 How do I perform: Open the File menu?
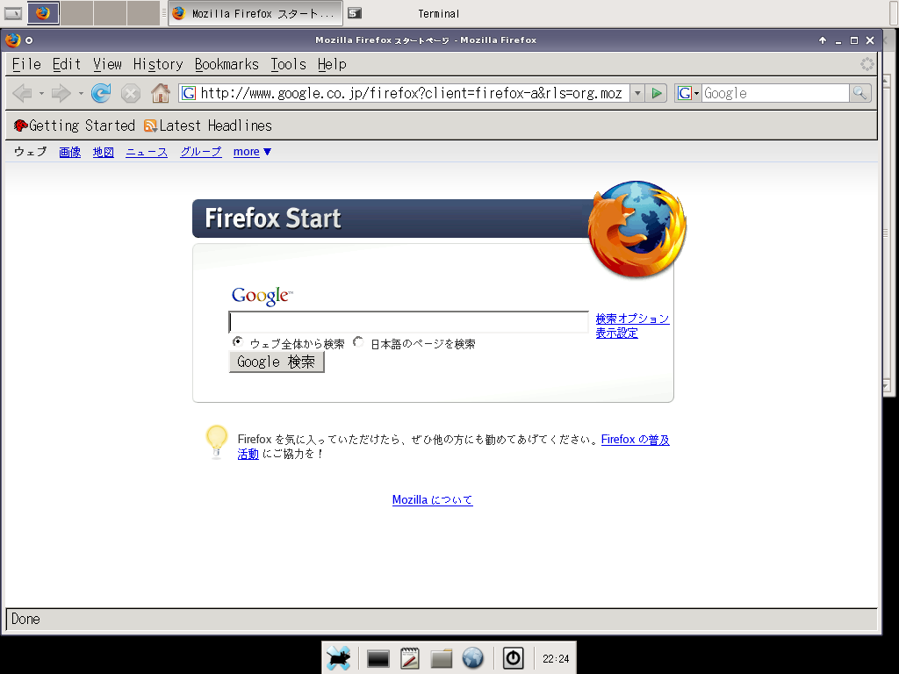(x=26, y=64)
